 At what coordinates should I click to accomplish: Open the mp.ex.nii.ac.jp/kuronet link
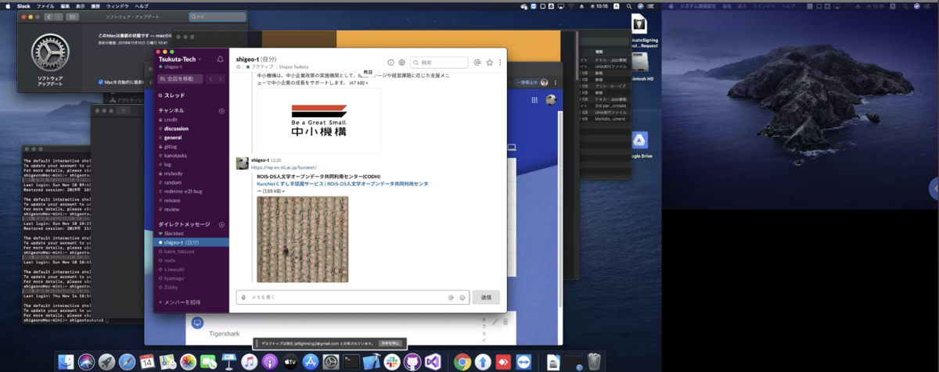pyautogui.click(x=285, y=166)
